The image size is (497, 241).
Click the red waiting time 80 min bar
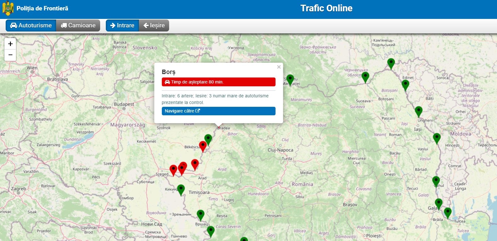point(219,82)
